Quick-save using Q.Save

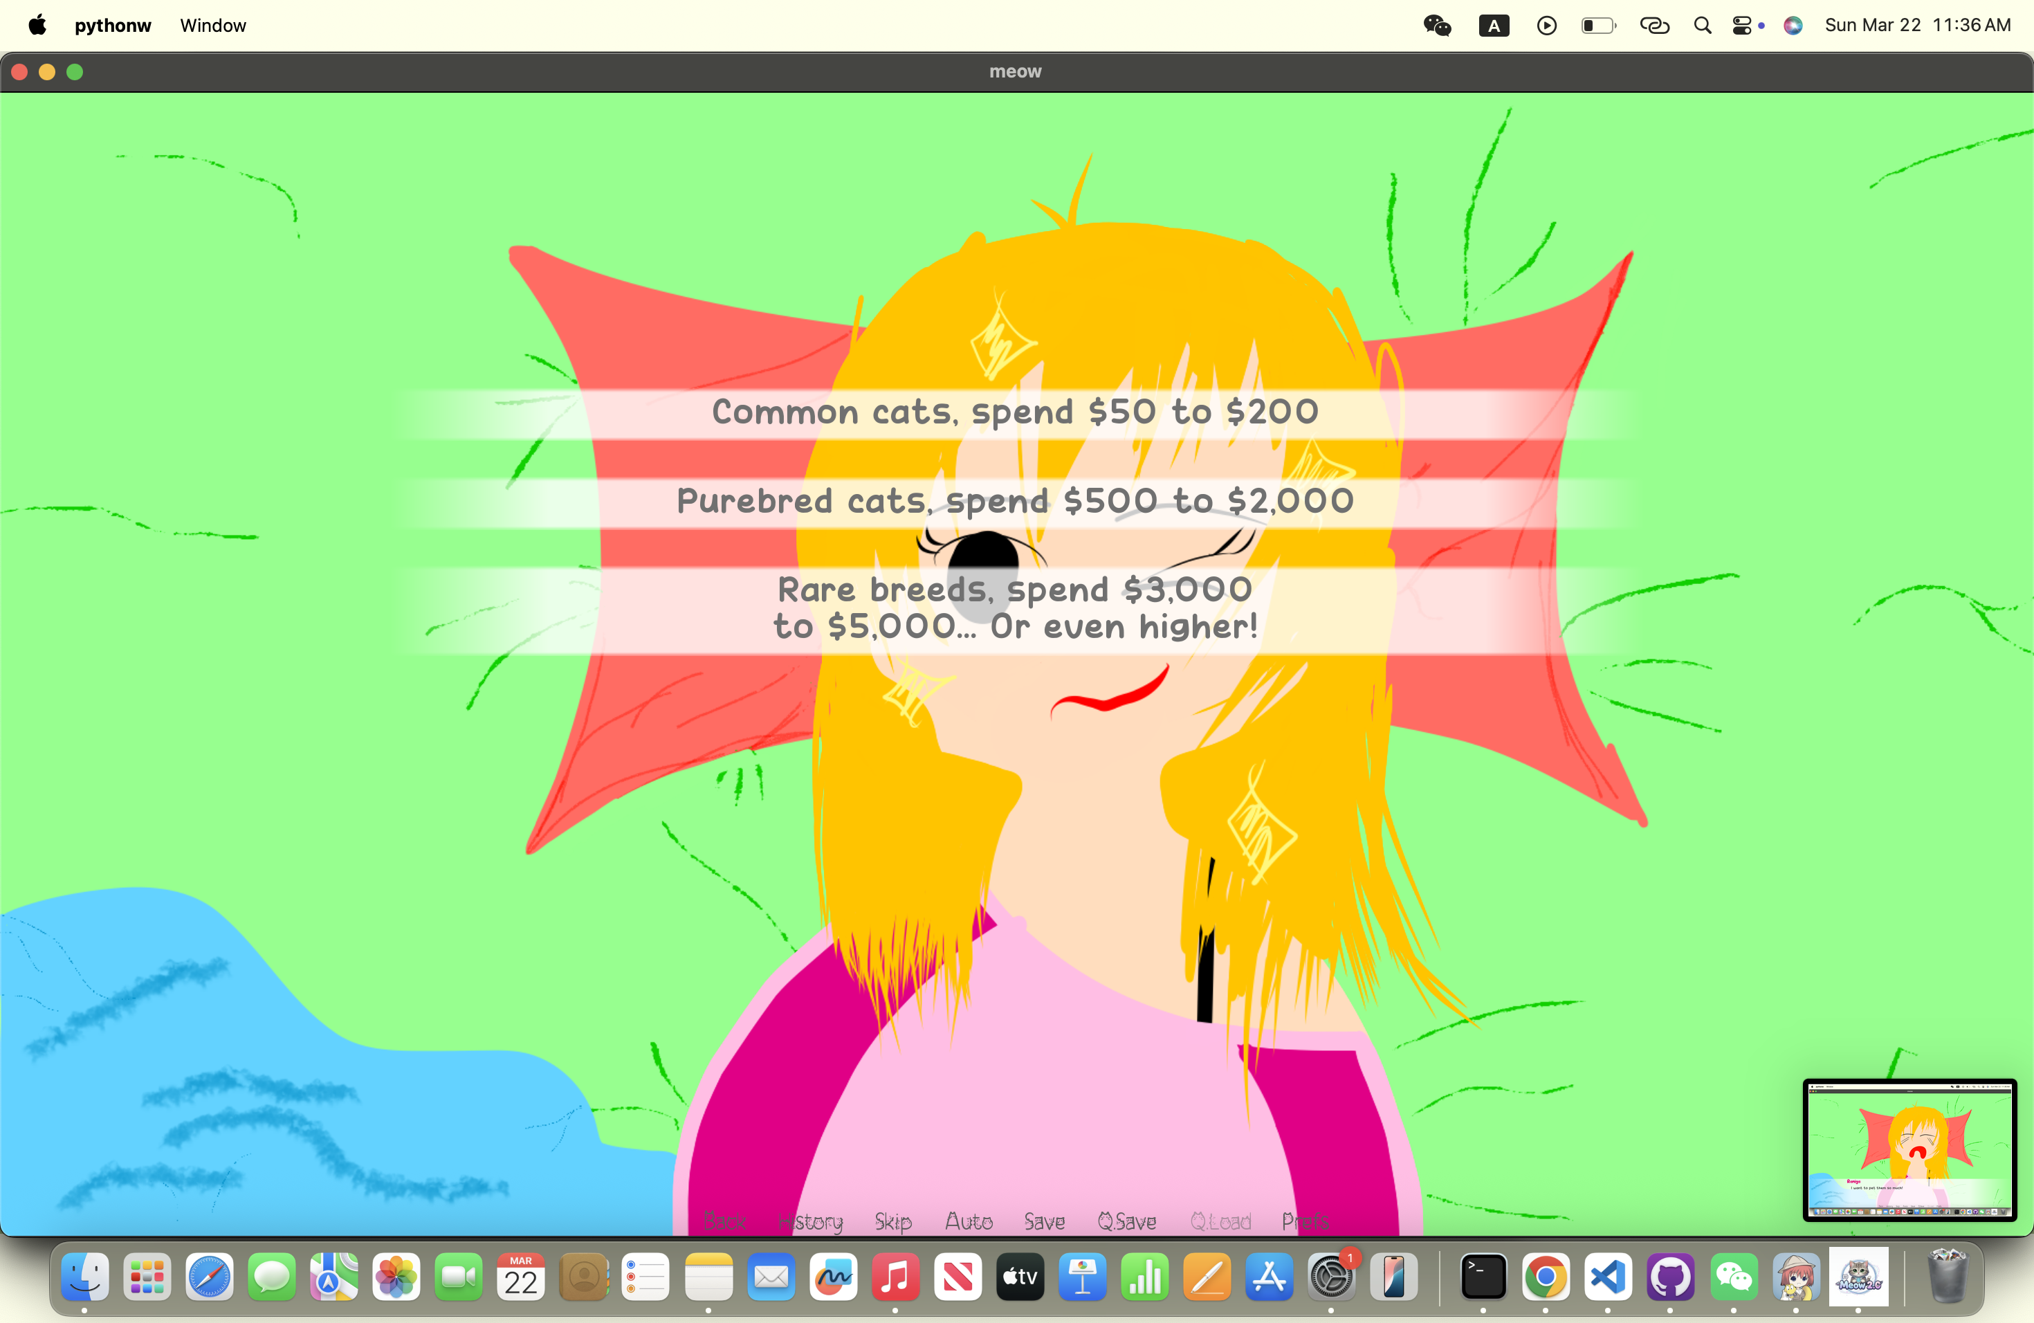click(1127, 1221)
